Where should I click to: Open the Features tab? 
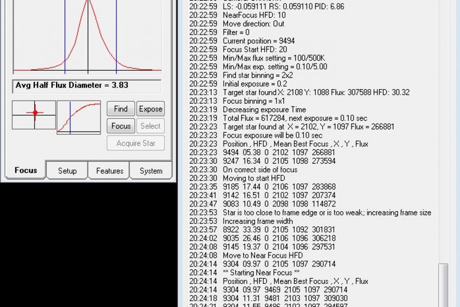coord(109,171)
